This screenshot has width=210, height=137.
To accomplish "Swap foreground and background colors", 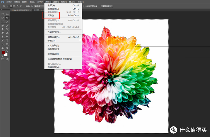I will (x=7, y=51).
